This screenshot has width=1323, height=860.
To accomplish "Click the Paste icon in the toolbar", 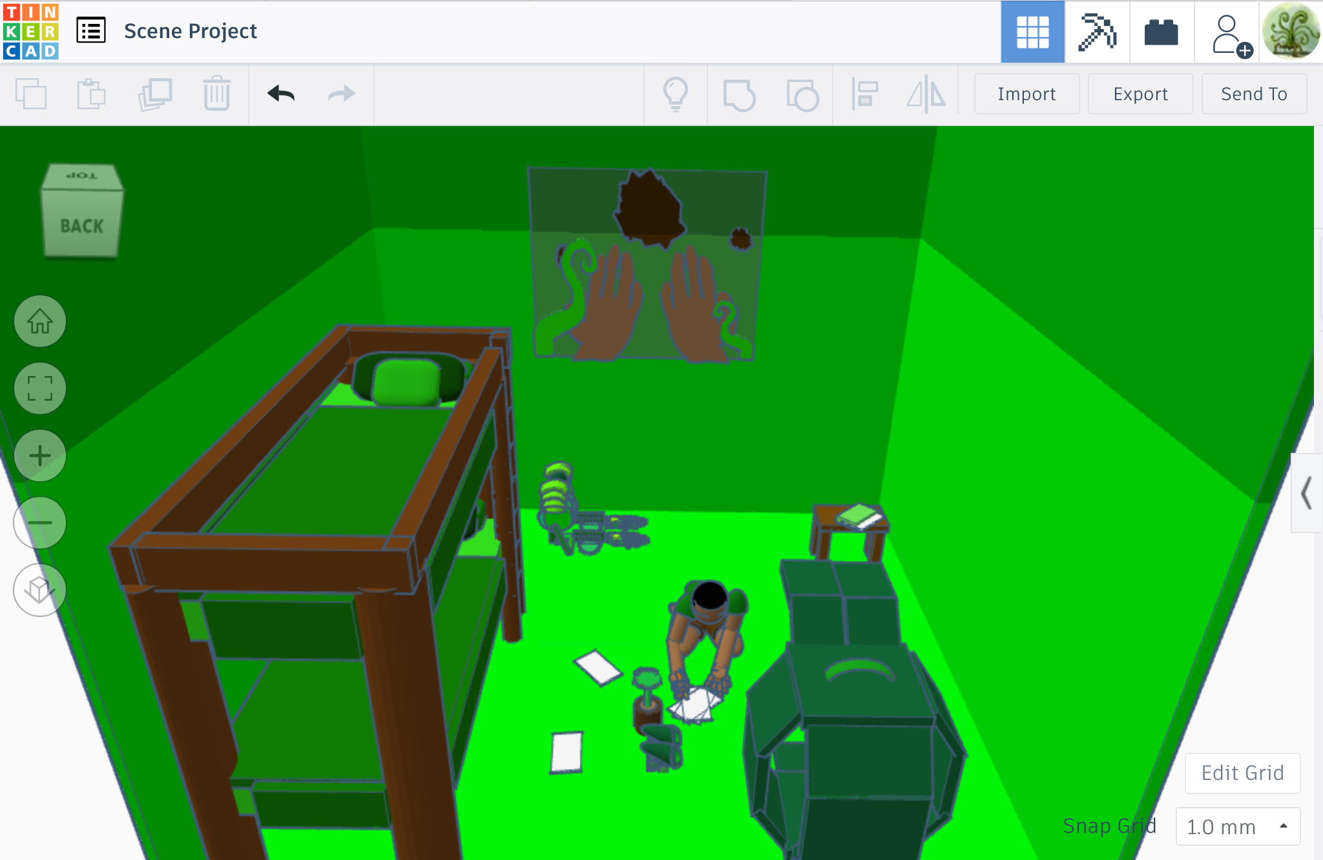I will pyautogui.click(x=91, y=94).
